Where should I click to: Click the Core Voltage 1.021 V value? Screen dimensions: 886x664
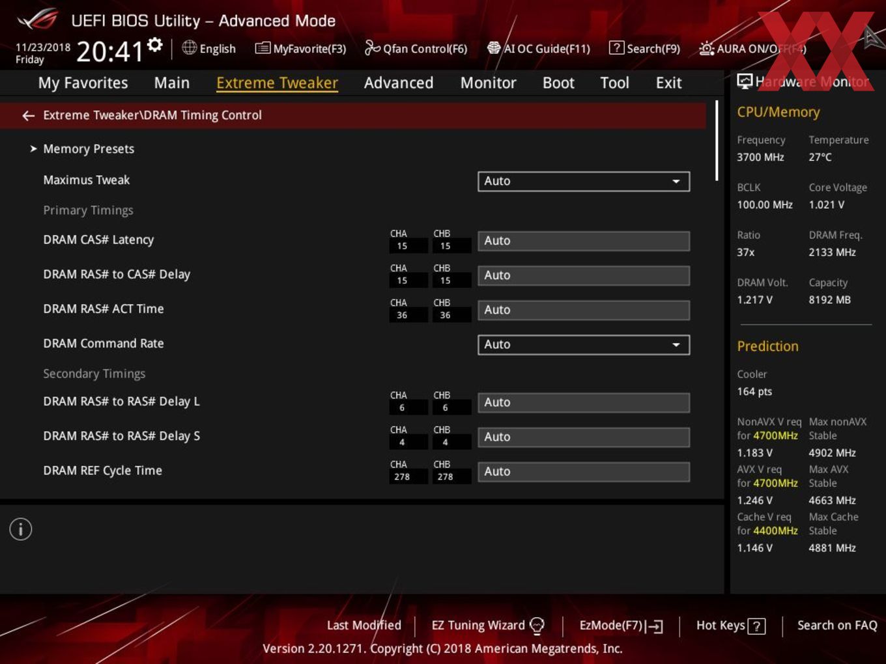[x=826, y=204]
